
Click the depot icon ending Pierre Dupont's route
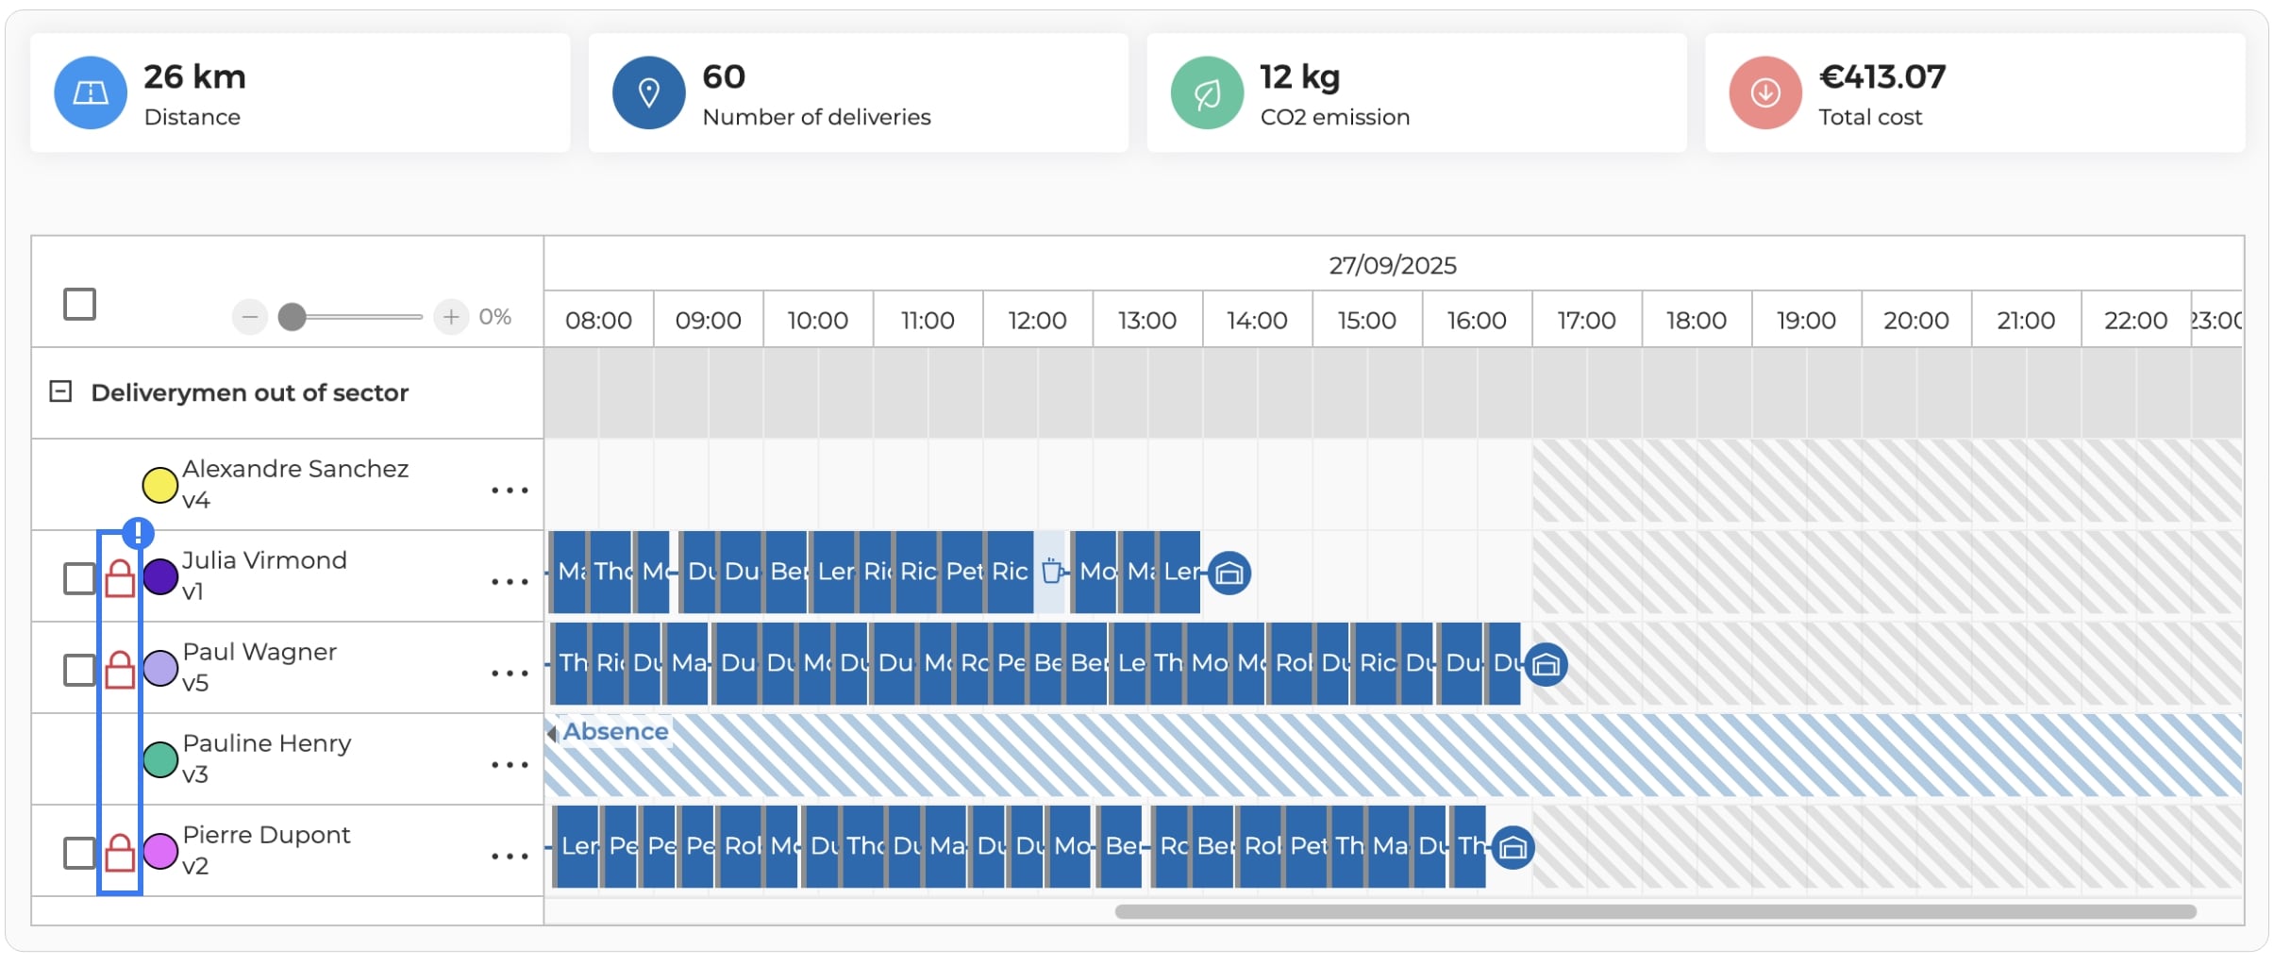tap(1513, 847)
